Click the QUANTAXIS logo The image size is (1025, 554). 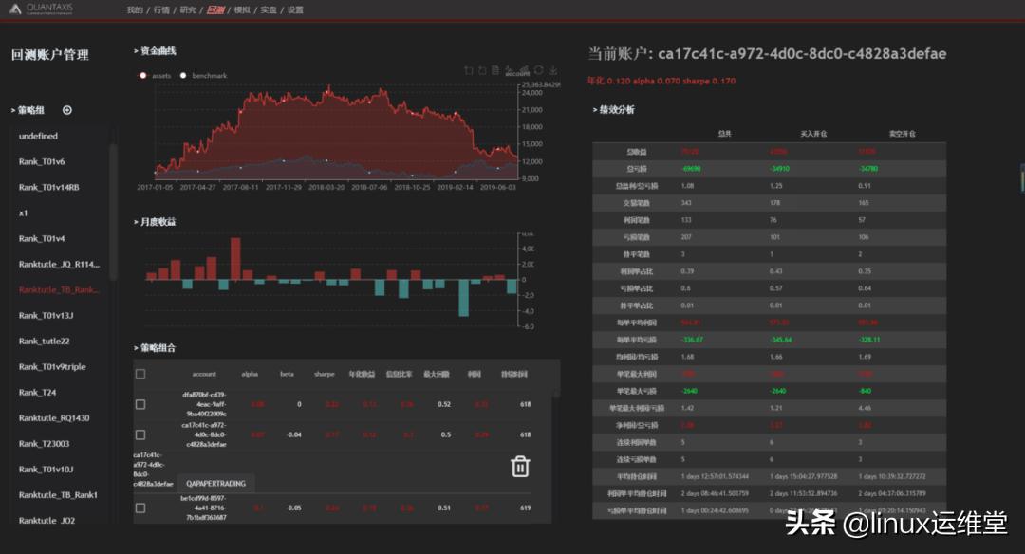pyautogui.click(x=41, y=9)
